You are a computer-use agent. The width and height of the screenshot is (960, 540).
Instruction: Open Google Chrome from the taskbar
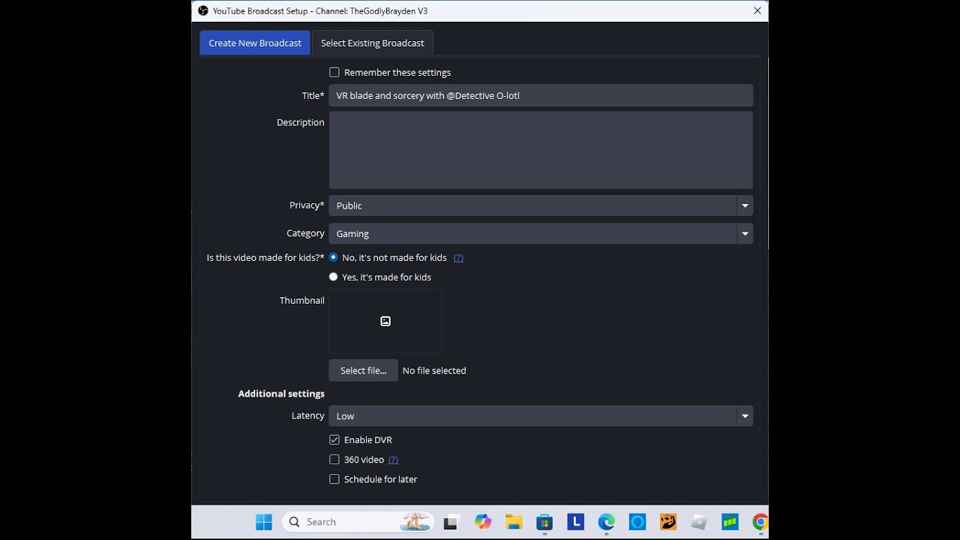[x=760, y=522]
